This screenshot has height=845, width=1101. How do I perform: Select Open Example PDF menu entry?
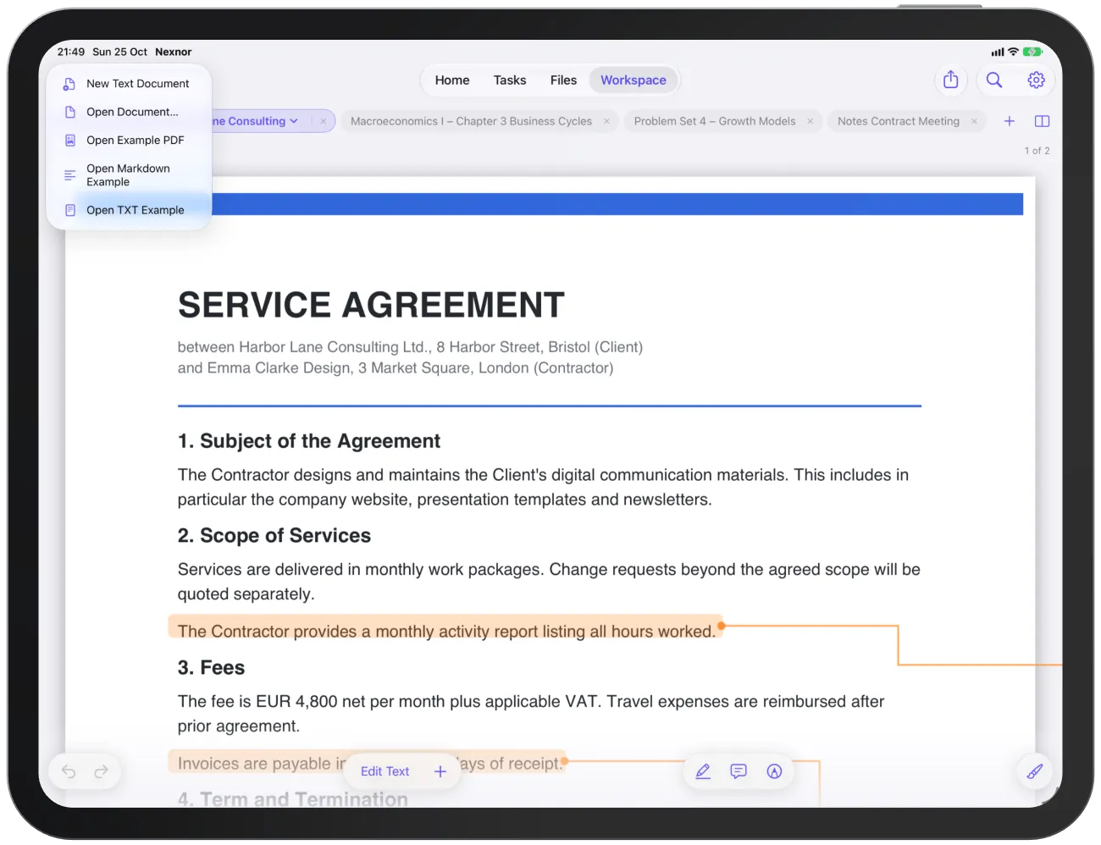coord(129,141)
